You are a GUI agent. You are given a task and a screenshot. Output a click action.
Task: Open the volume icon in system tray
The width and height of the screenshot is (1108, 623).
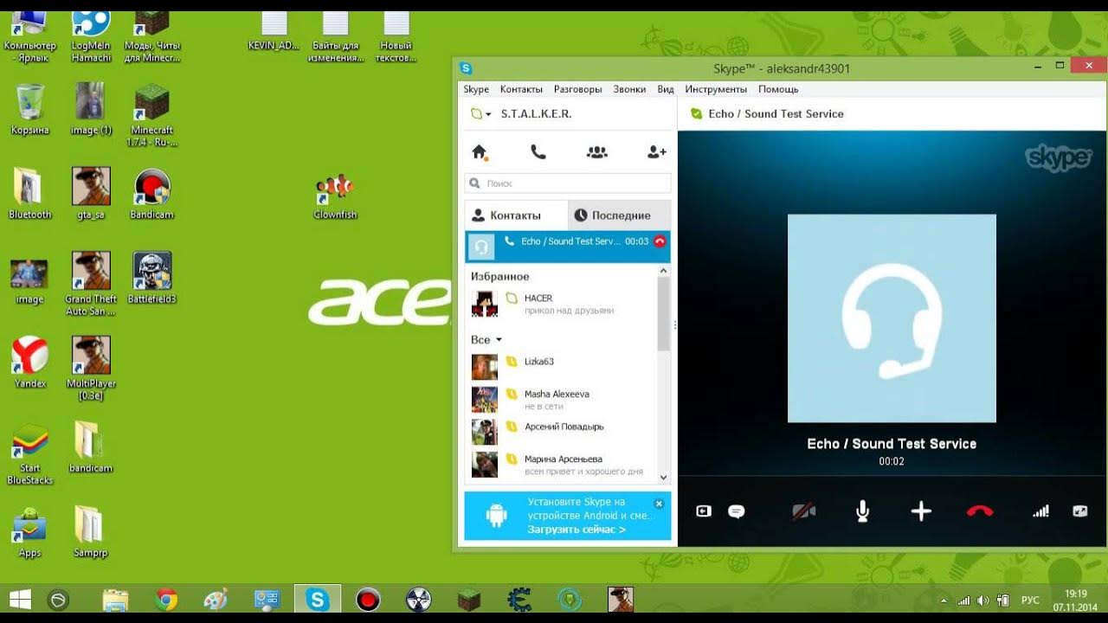(x=982, y=600)
